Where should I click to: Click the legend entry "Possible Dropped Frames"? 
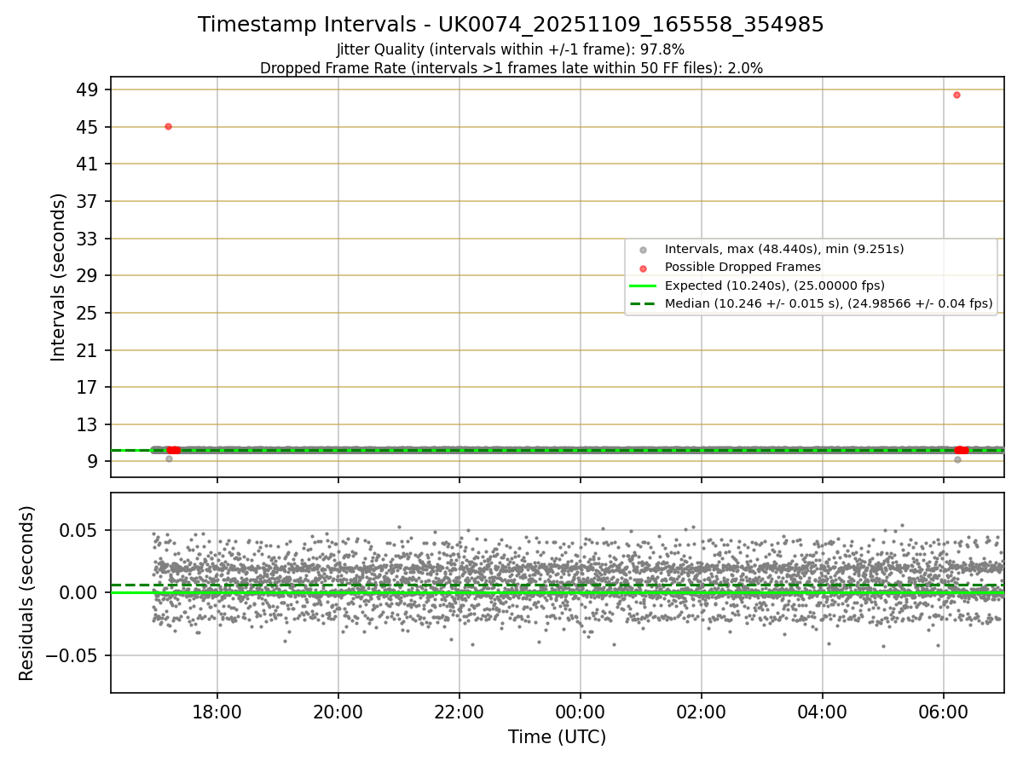743,267
